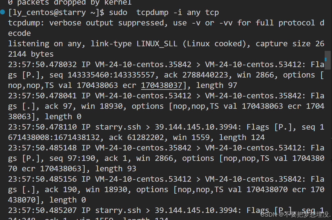Click the first starry.ssh hostname
Image resolution: width=332 pixels, height=220 pixels.
(118, 127)
